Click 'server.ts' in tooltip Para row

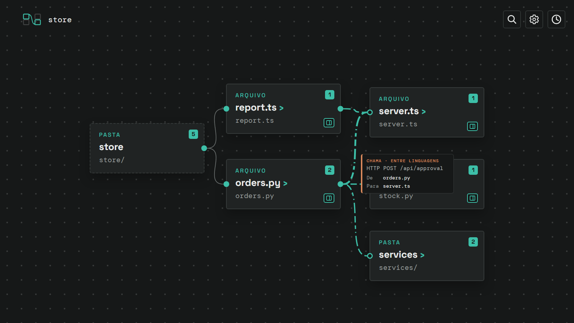(x=396, y=186)
